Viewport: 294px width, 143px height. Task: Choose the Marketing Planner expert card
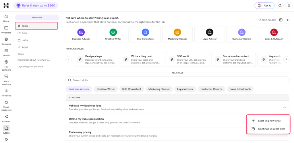click(x=177, y=35)
